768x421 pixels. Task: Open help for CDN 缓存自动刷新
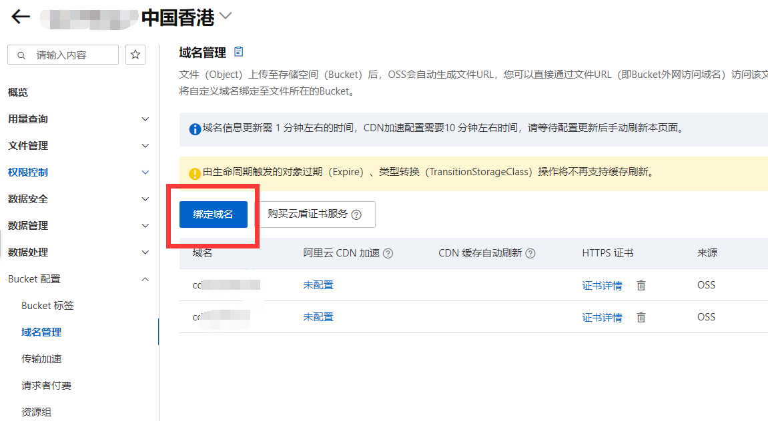530,253
